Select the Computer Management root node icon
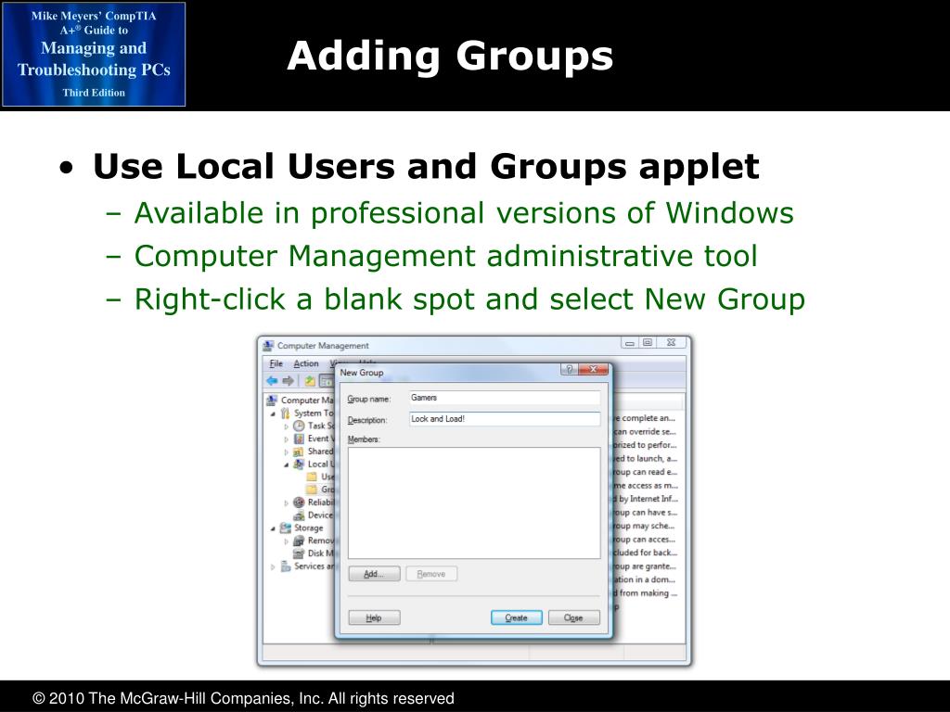This screenshot has height=712, width=950. 272,400
